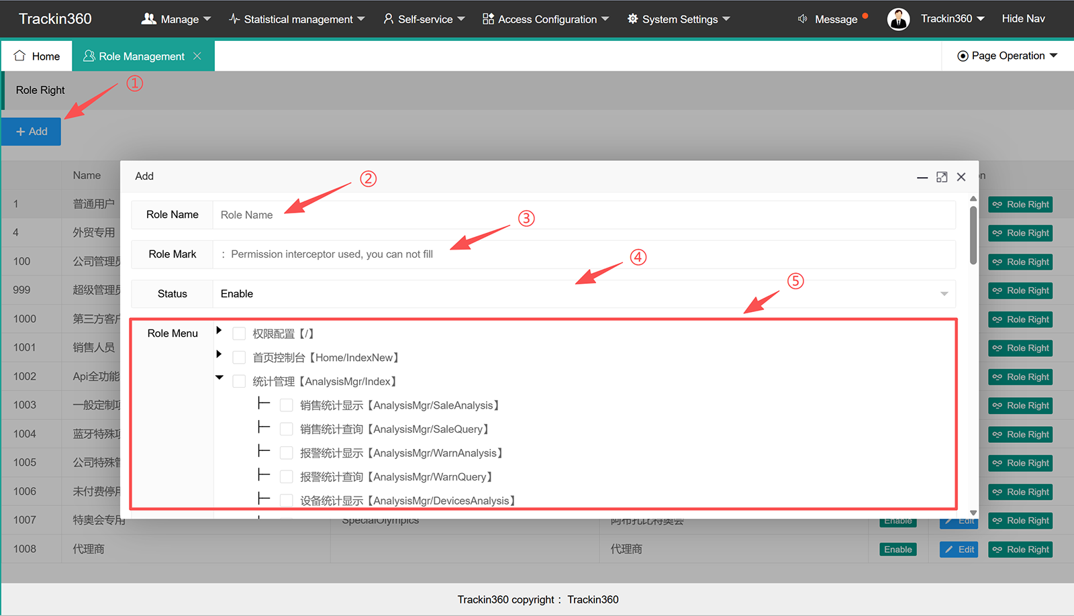Viewport: 1074px width, 616px height.
Task: Close the Role Management tab with X
Action: 197,56
